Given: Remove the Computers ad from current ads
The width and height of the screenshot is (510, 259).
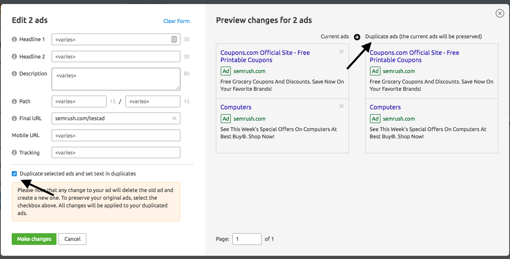Looking at the screenshot, I should (341, 106).
